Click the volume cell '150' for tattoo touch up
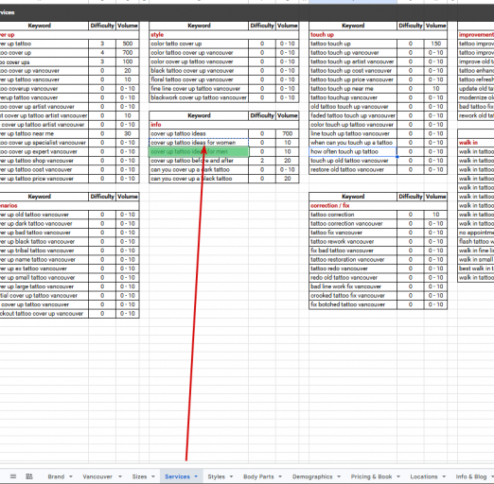The image size is (494, 484). coord(435,43)
